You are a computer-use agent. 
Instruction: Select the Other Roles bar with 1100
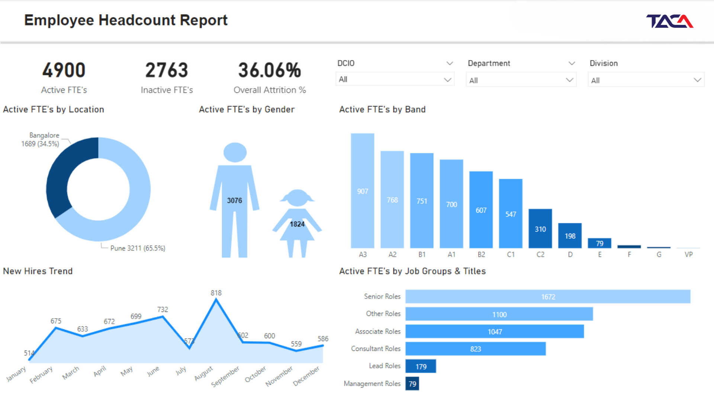tap(499, 314)
